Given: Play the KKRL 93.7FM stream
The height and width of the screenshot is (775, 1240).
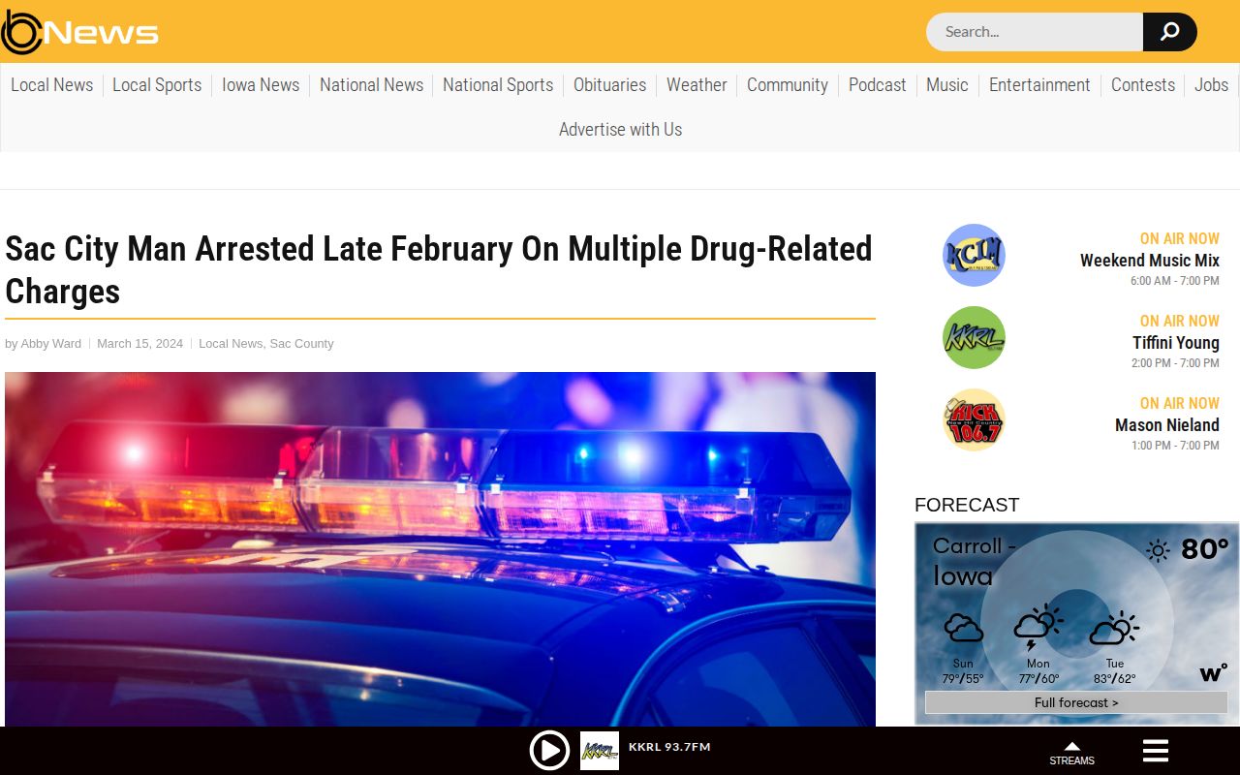Looking at the screenshot, I should tap(549, 751).
